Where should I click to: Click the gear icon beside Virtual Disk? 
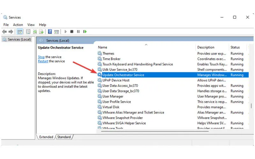click(99, 107)
